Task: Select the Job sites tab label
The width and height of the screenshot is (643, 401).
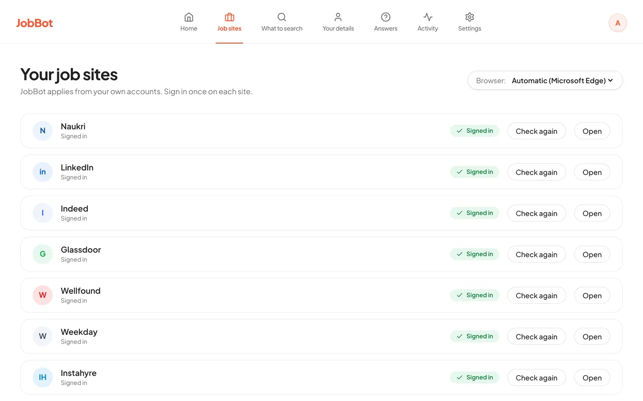Action: (x=230, y=29)
